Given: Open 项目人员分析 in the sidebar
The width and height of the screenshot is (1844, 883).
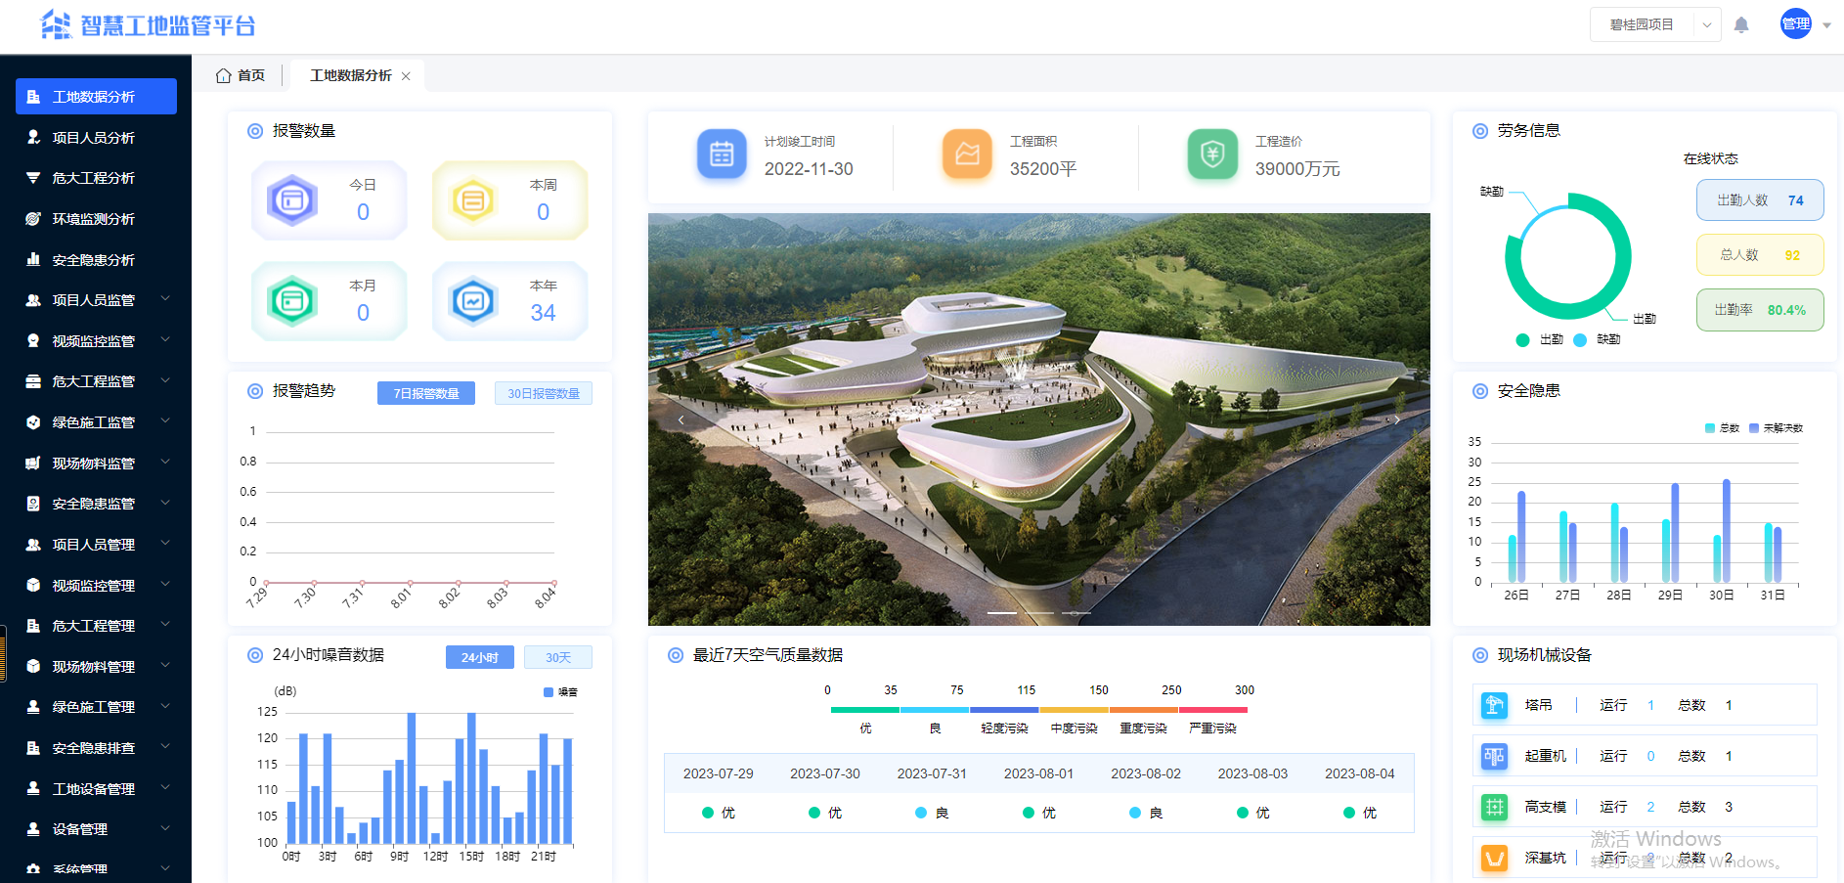Looking at the screenshot, I should (x=96, y=138).
